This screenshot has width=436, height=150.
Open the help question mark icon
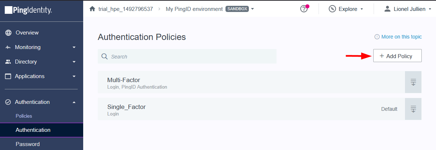[x=304, y=9]
